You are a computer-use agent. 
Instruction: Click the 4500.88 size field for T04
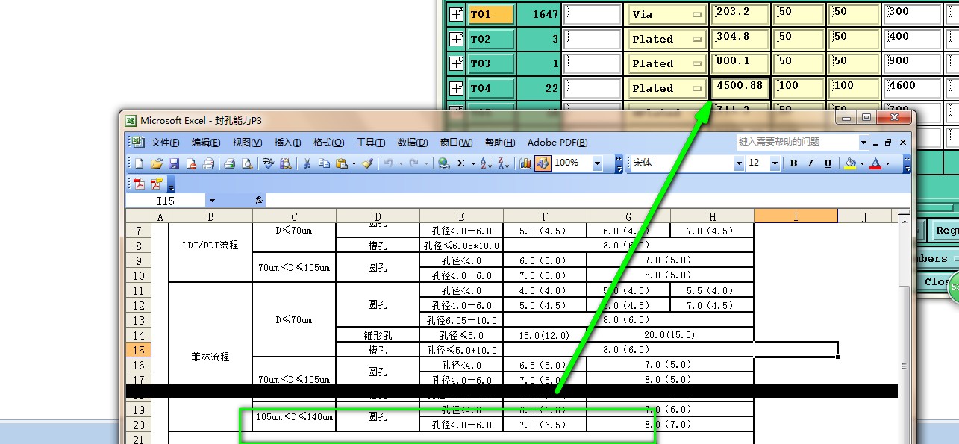[x=740, y=87]
